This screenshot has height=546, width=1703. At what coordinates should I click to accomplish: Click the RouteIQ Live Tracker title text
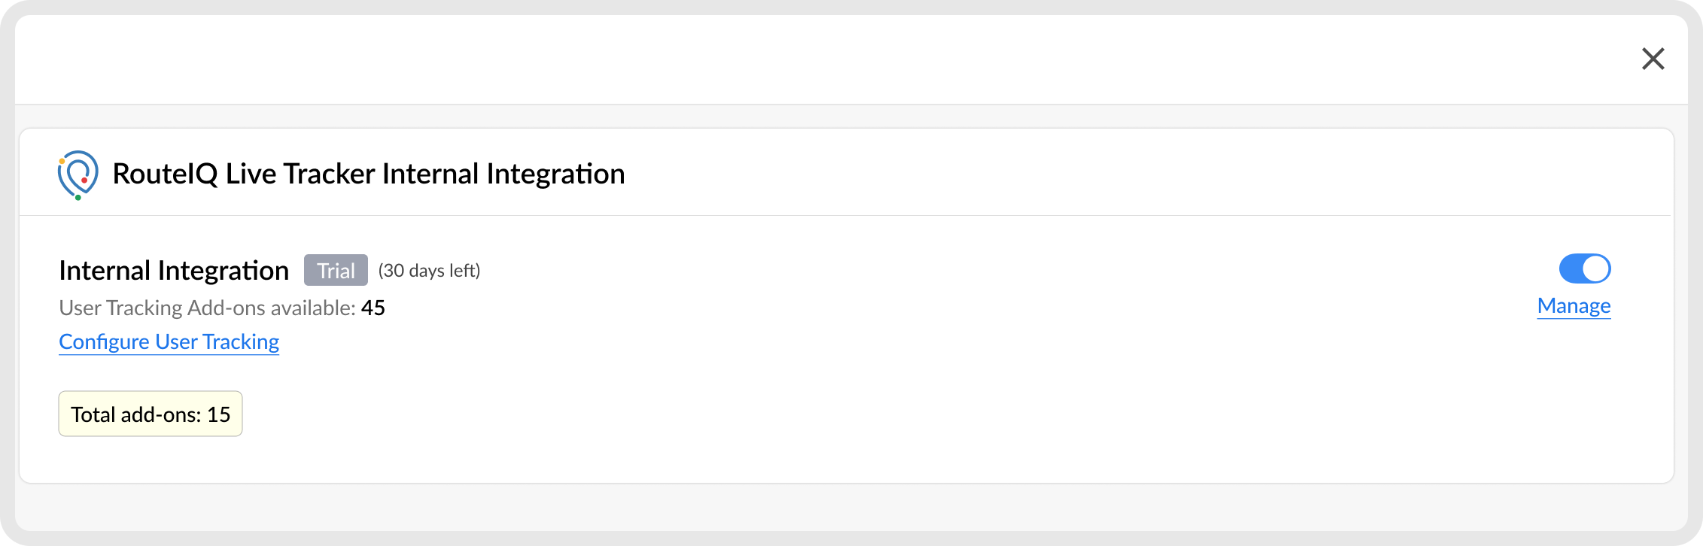pyautogui.click(x=368, y=174)
